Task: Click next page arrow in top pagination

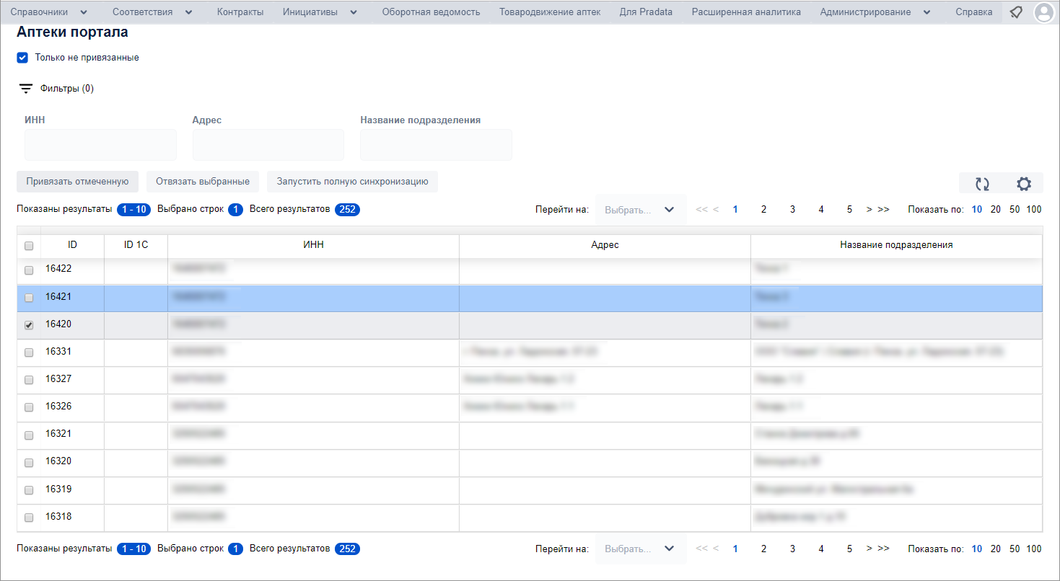Action: coord(870,210)
